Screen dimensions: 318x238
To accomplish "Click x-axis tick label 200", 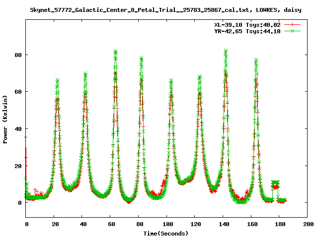I will 309,224.
